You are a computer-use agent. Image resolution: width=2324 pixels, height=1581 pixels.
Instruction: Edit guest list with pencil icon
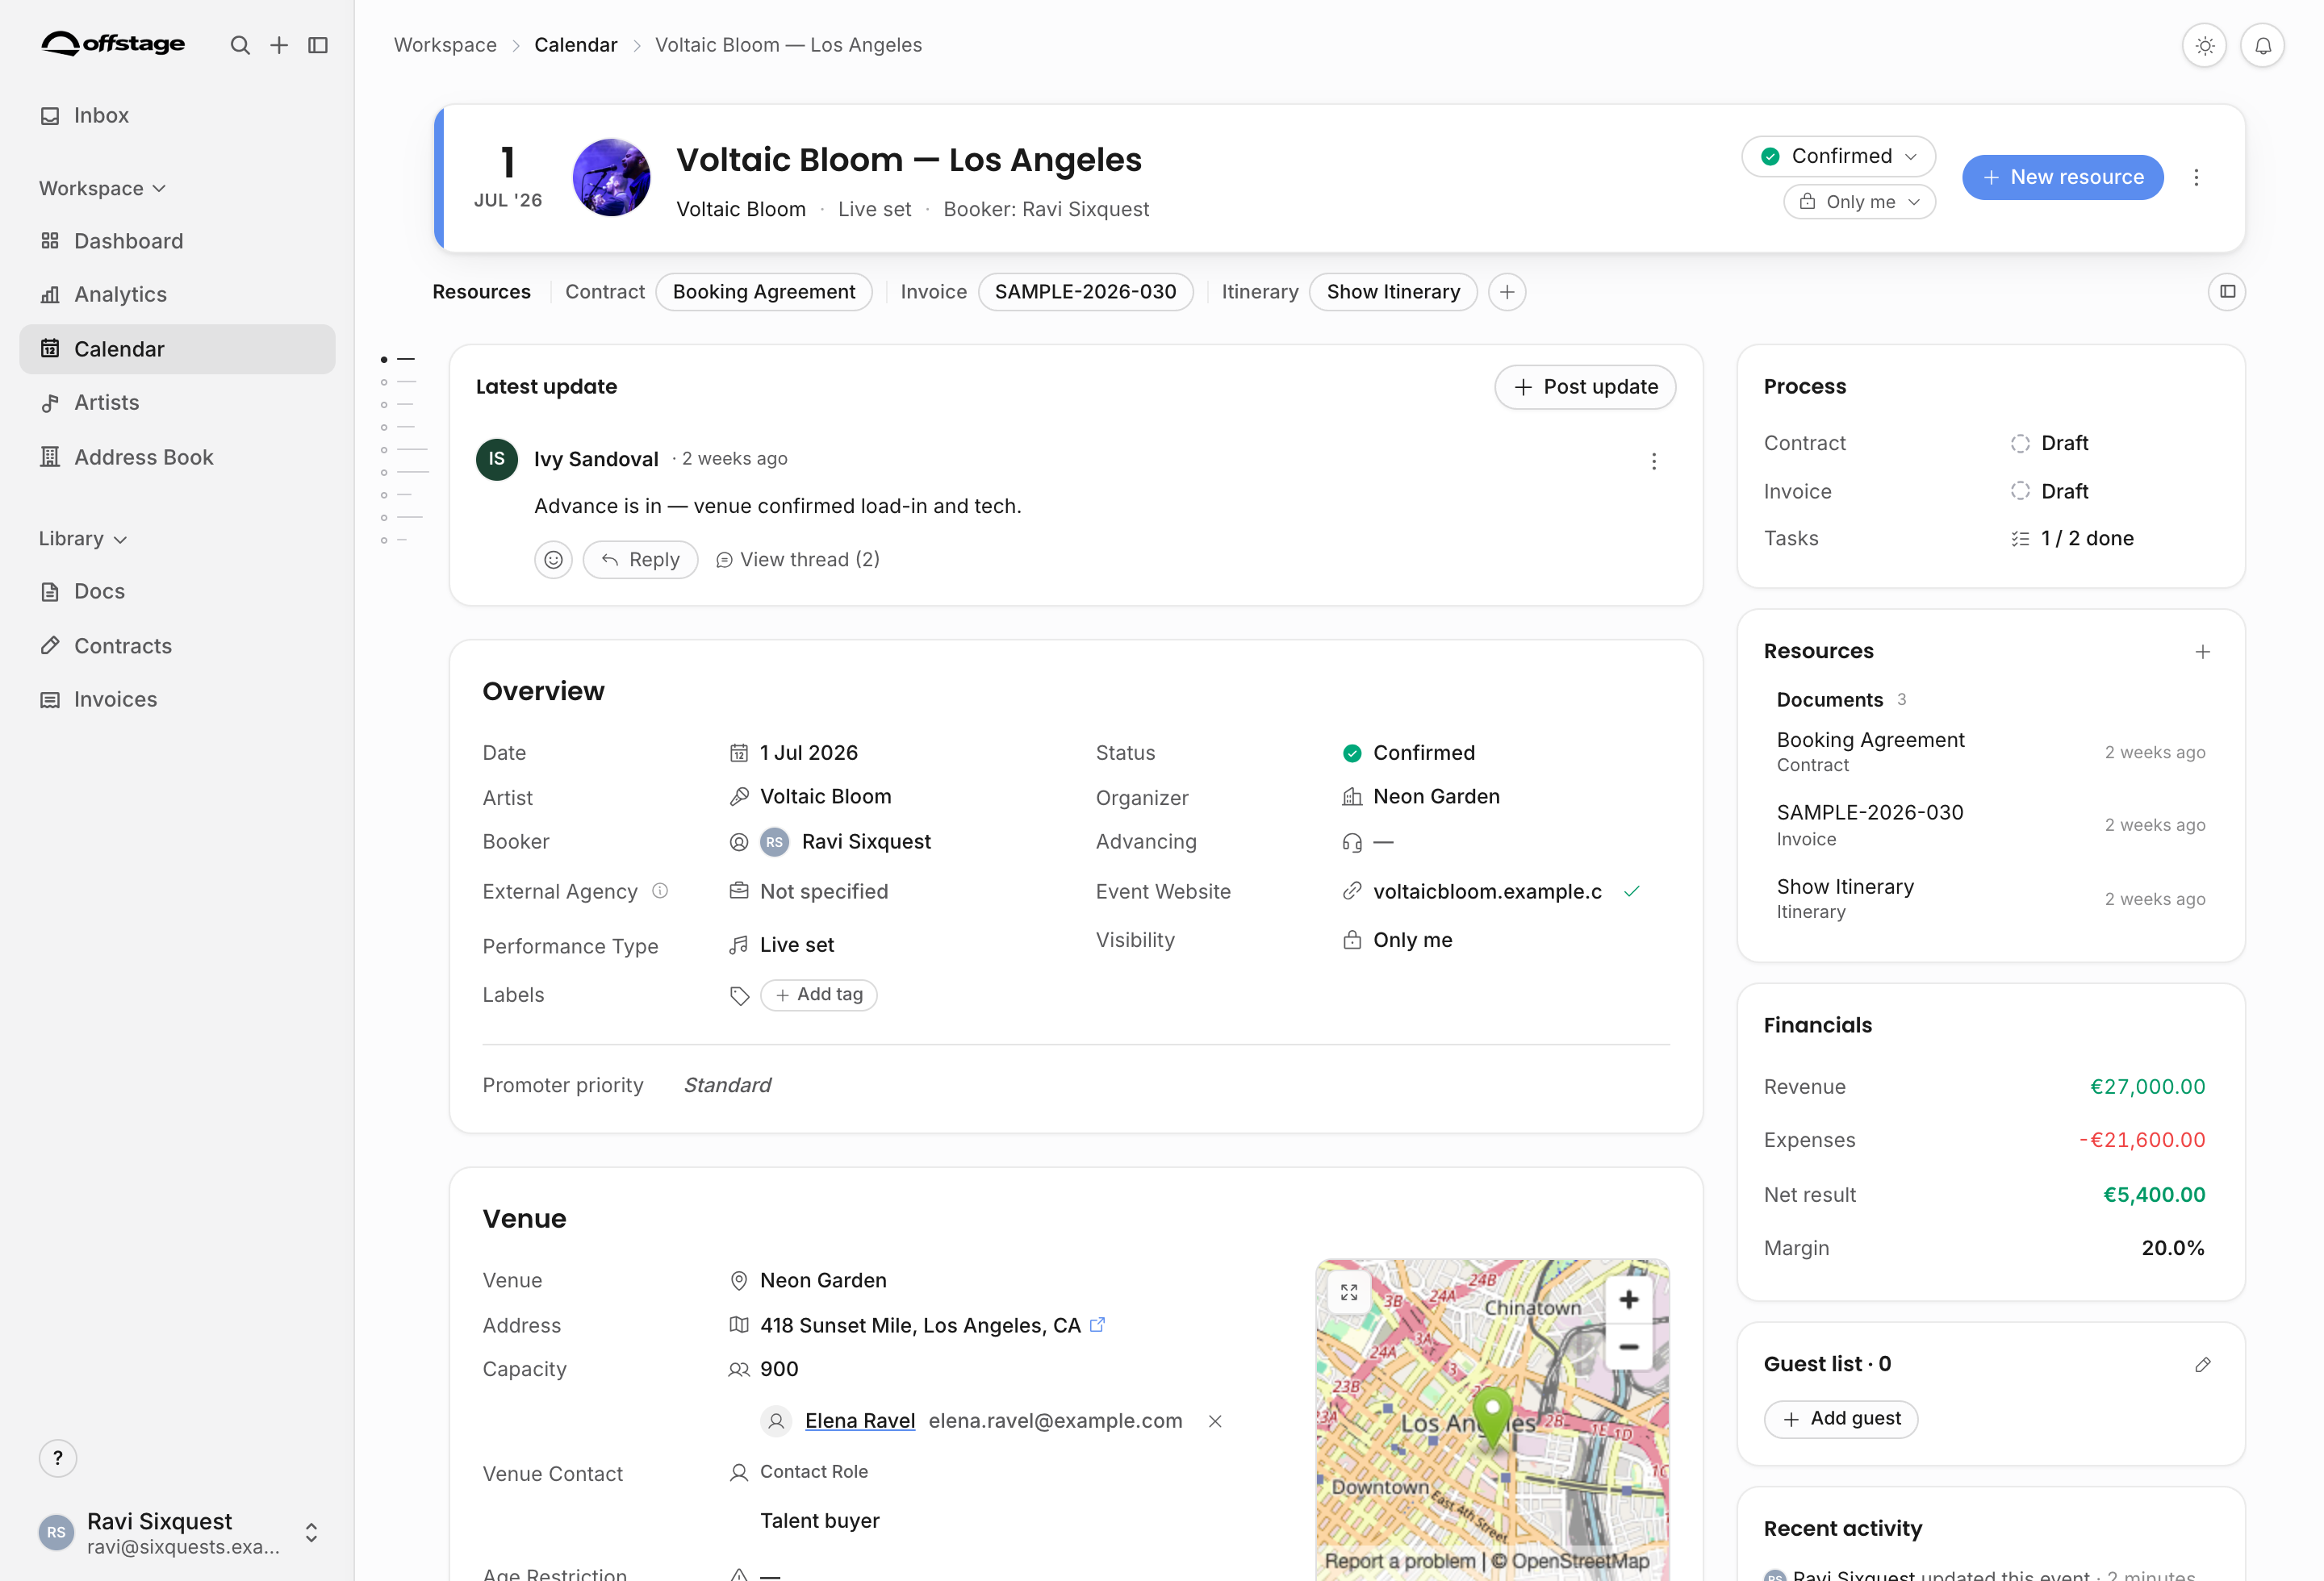pos(2202,1364)
